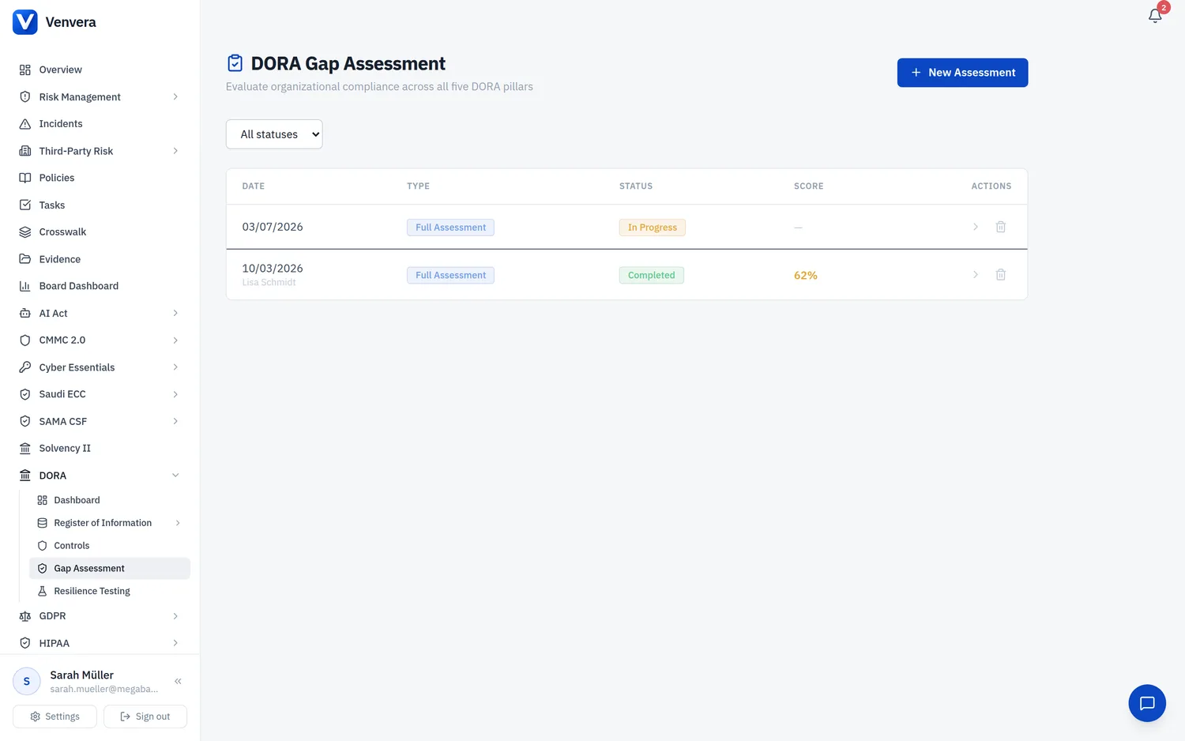
Task: Click the Resilience Testing flask icon
Action: (x=43, y=591)
